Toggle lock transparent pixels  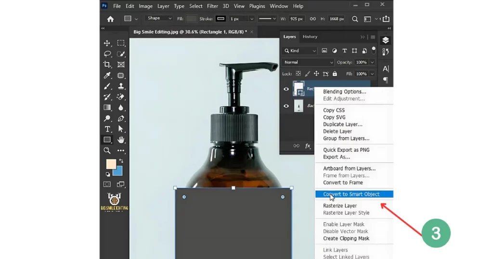pos(298,74)
